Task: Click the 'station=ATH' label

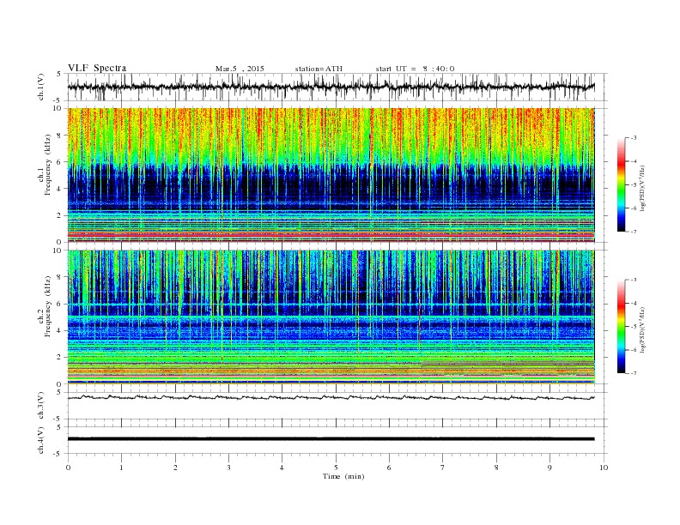Action: [x=319, y=69]
